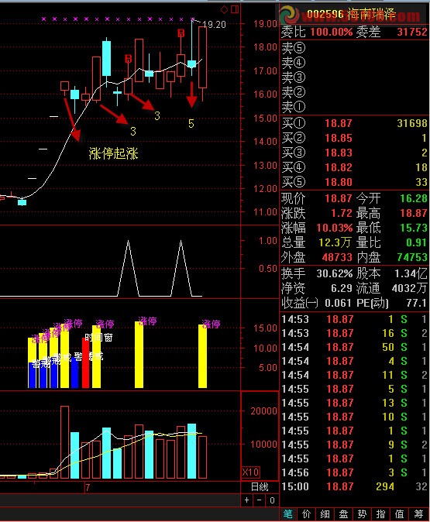
Task: Click the 卖① ask row label
Action: (x=294, y=107)
